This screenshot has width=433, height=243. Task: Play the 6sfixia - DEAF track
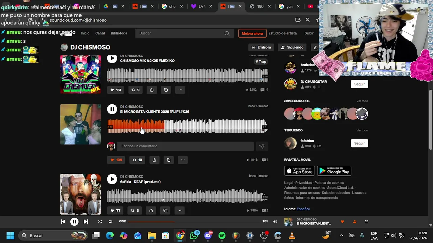112,179
